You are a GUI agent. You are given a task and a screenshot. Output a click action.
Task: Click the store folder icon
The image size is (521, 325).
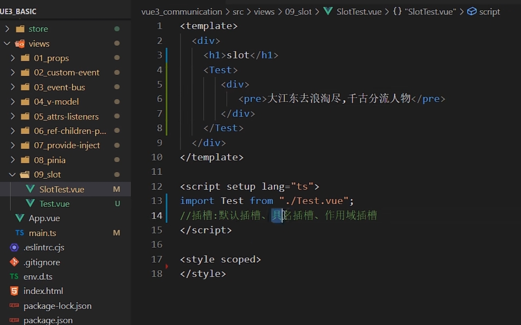(x=20, y=29)
